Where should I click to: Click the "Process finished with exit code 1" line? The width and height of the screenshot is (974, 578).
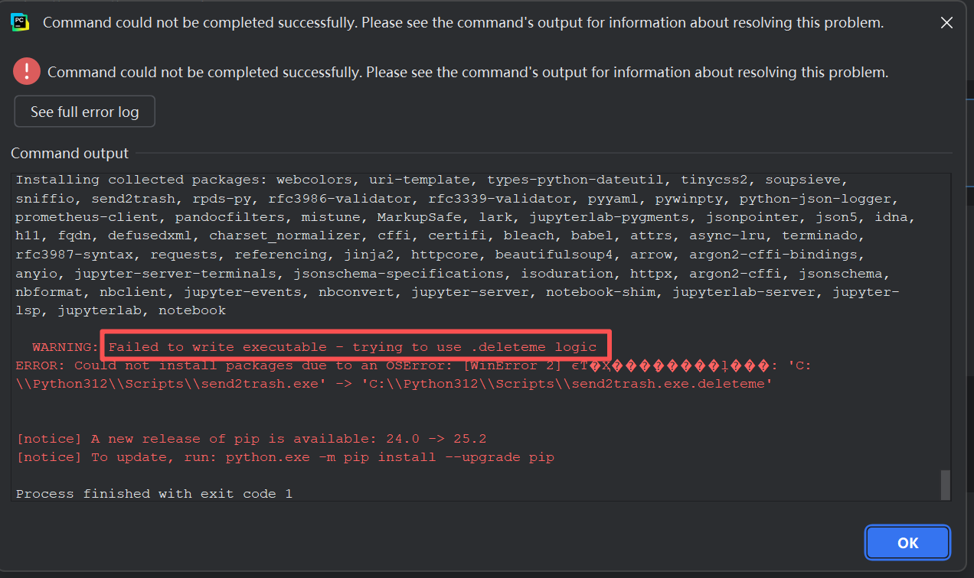(154, 494)
